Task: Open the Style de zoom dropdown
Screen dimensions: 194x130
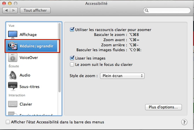Action: [122, 76]
